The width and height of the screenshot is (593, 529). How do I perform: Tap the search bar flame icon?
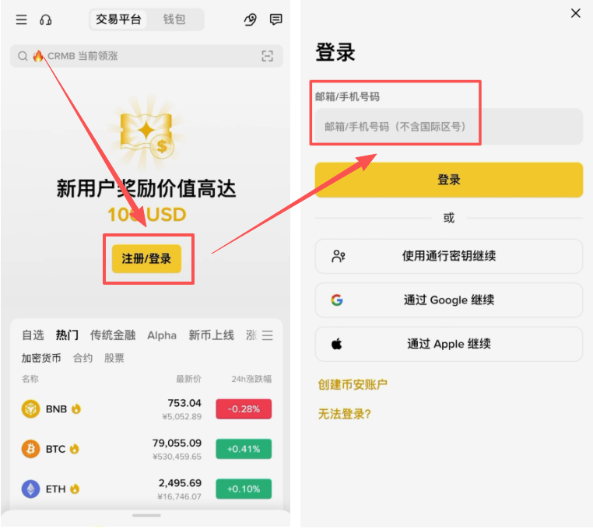point(38,56)
